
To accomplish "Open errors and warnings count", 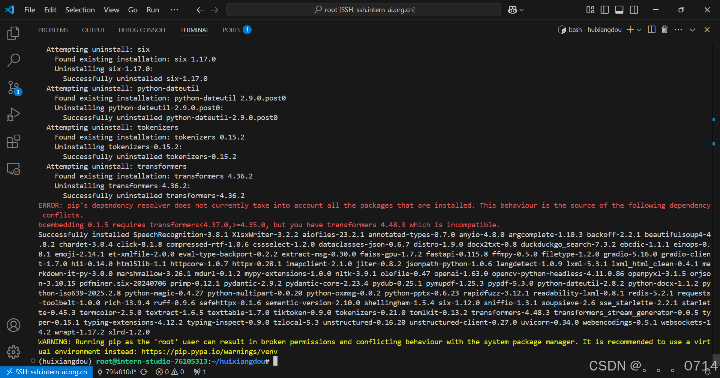I will 170,372.
